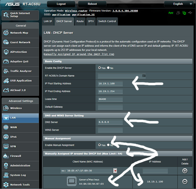Select No for Enable Manual Assignment
The image size is (196, 189).
tap(108, 145)
